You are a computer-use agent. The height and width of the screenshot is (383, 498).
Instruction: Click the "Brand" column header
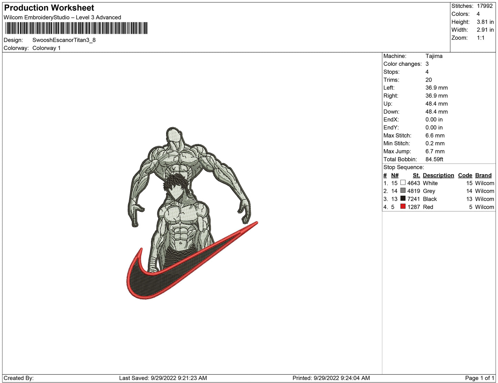point(484,175)
